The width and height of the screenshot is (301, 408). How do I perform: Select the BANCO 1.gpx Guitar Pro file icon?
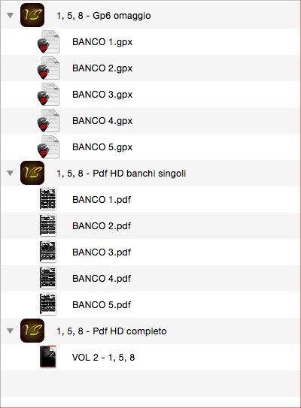point(48,41)
